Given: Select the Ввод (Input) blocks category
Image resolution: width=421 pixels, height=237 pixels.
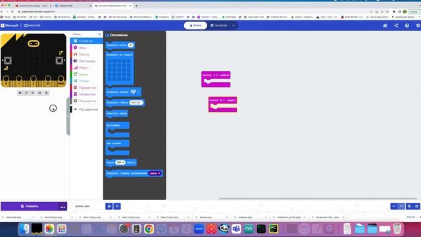Looking at the screenshot, I should (86, 47).
